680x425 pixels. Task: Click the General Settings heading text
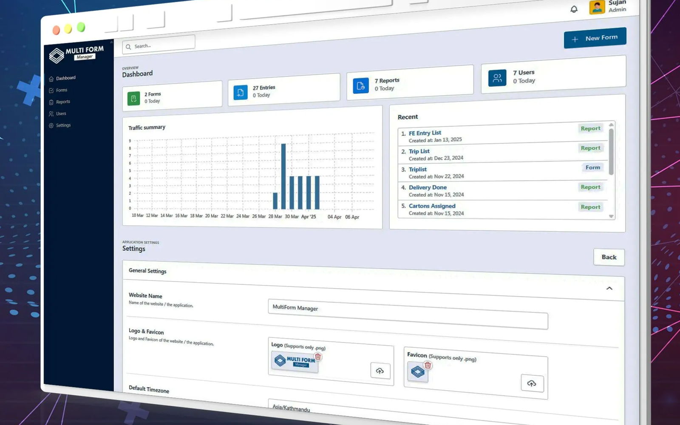(147, 271)
